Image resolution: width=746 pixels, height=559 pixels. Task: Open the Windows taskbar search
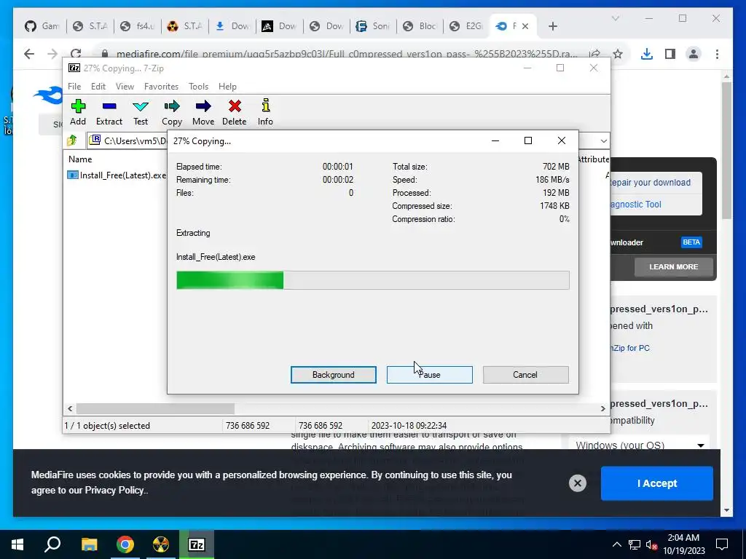coord(52,544)
